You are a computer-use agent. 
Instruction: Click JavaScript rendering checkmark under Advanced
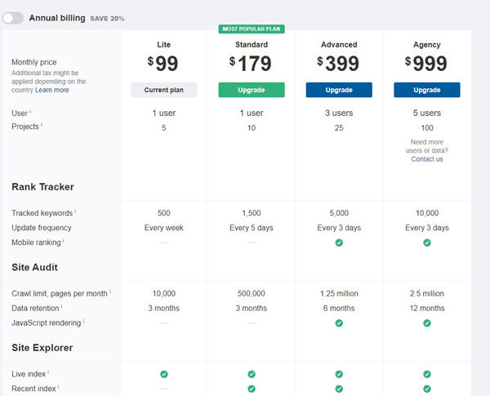[x=339, y=323]
